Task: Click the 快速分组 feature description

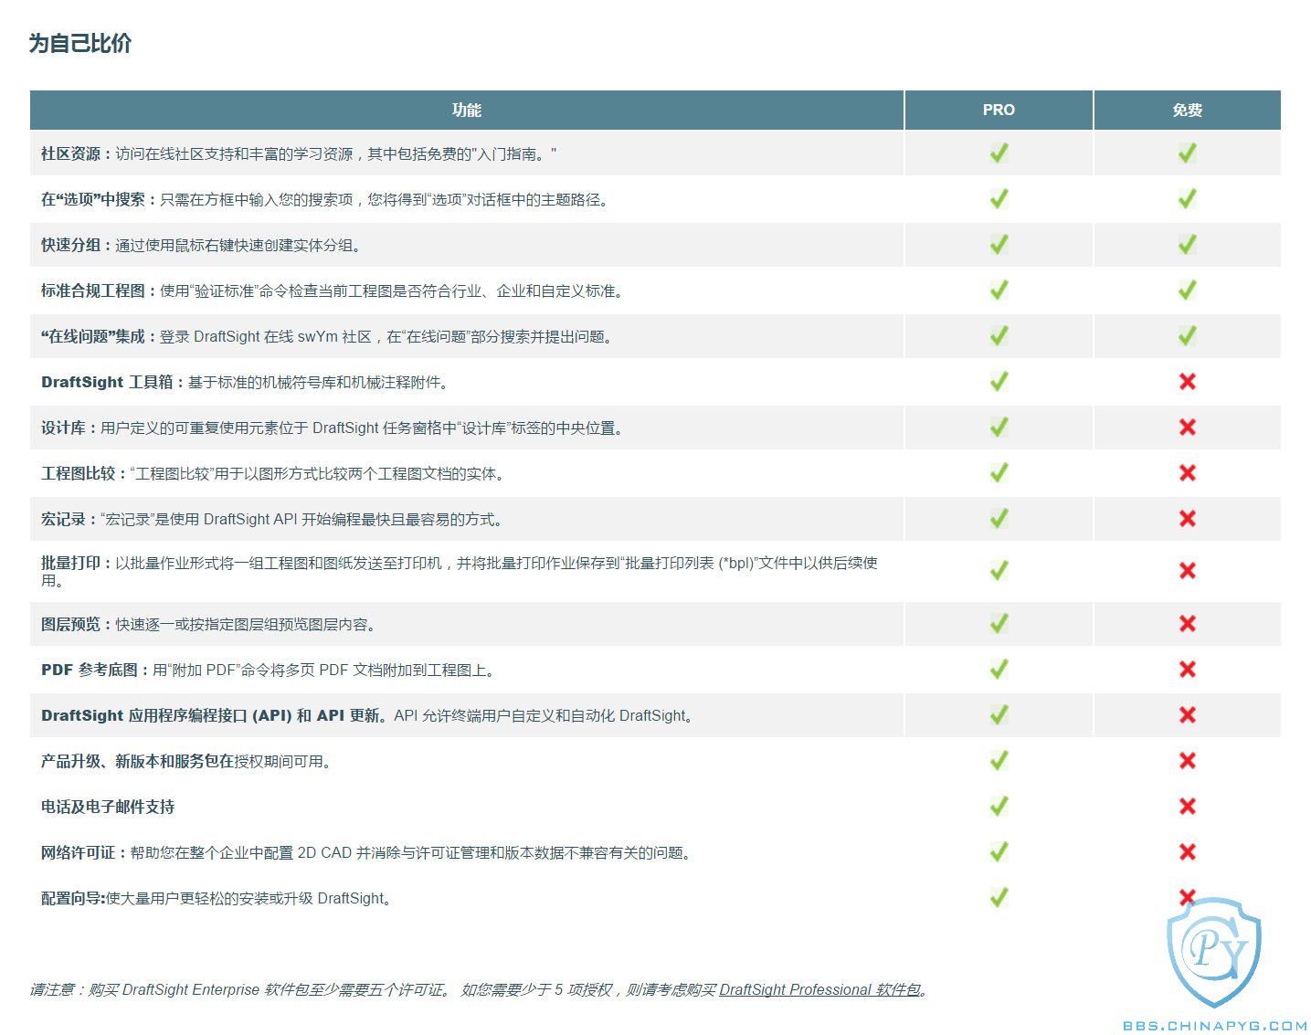Action: tap(204, 245)
